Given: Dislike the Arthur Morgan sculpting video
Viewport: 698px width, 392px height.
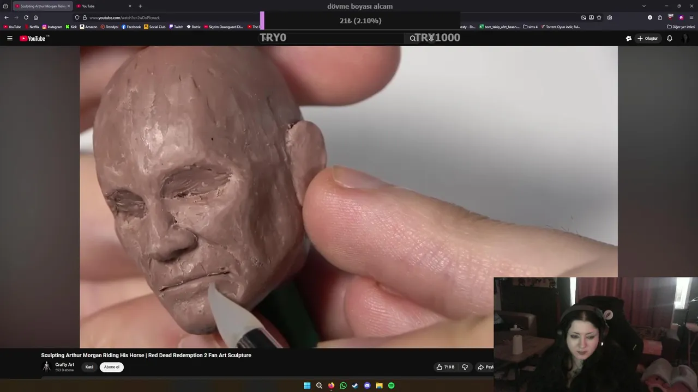Looking at the screenshot, I should (x=465, y=367).
